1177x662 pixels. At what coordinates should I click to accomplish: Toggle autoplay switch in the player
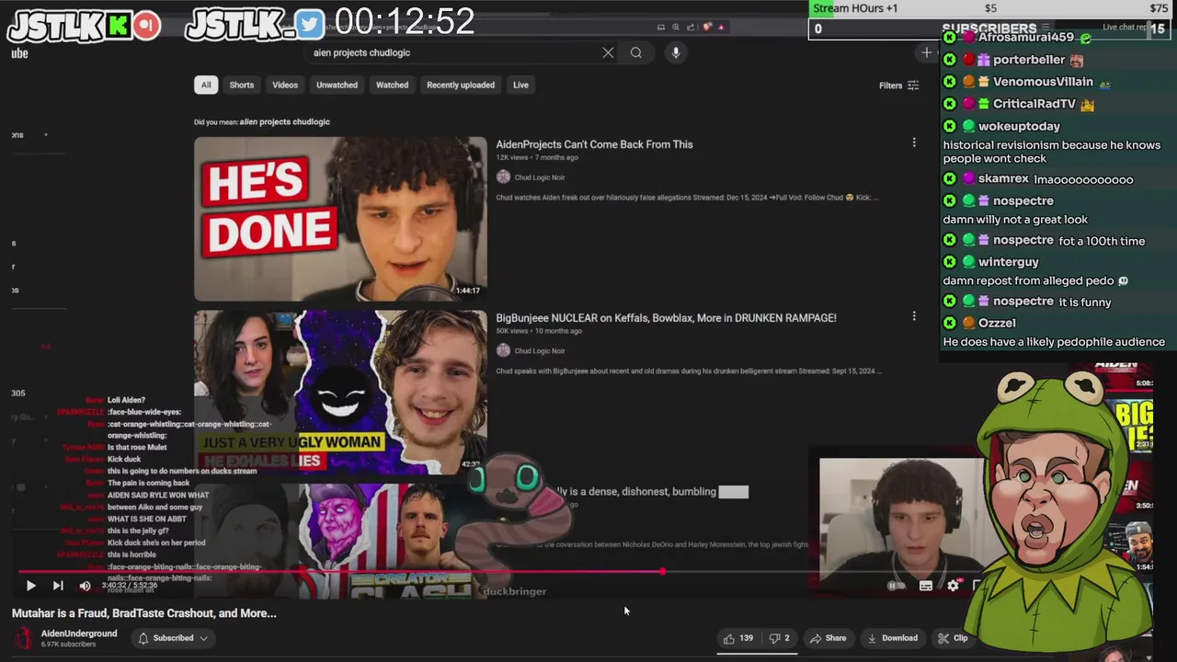895,585
